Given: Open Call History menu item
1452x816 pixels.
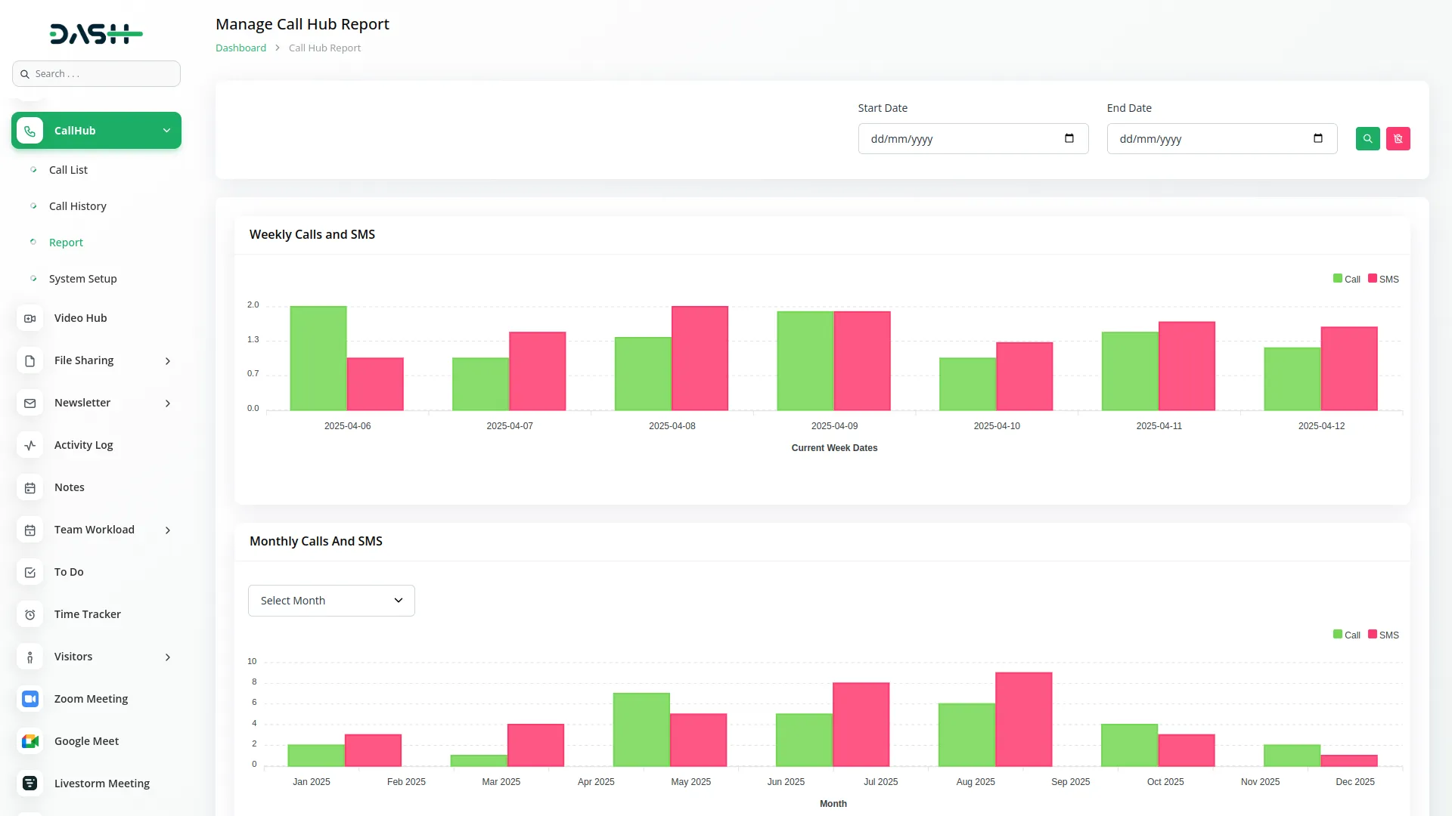Looking at the screenshot, I should coord(77,206).
